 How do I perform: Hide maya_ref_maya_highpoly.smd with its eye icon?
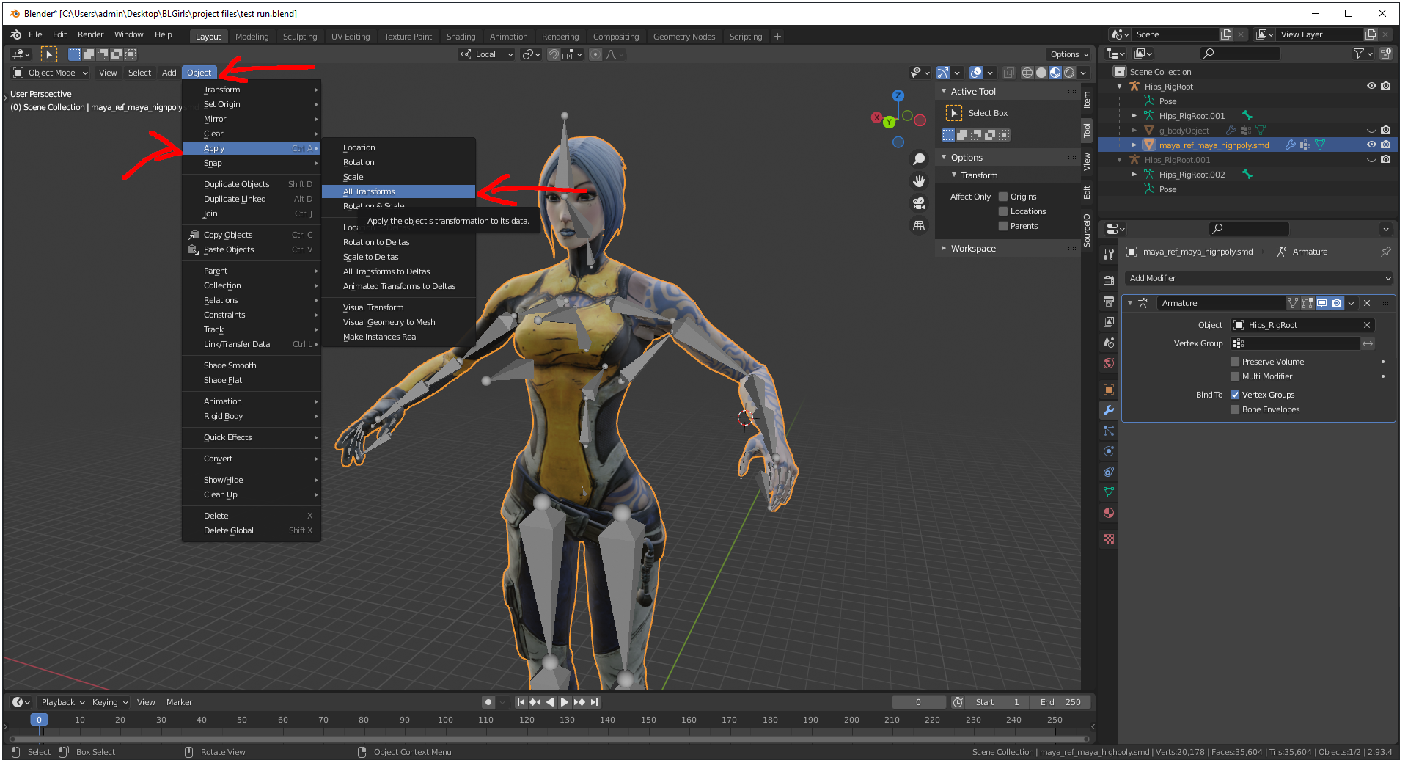[x=1371, y=145]
